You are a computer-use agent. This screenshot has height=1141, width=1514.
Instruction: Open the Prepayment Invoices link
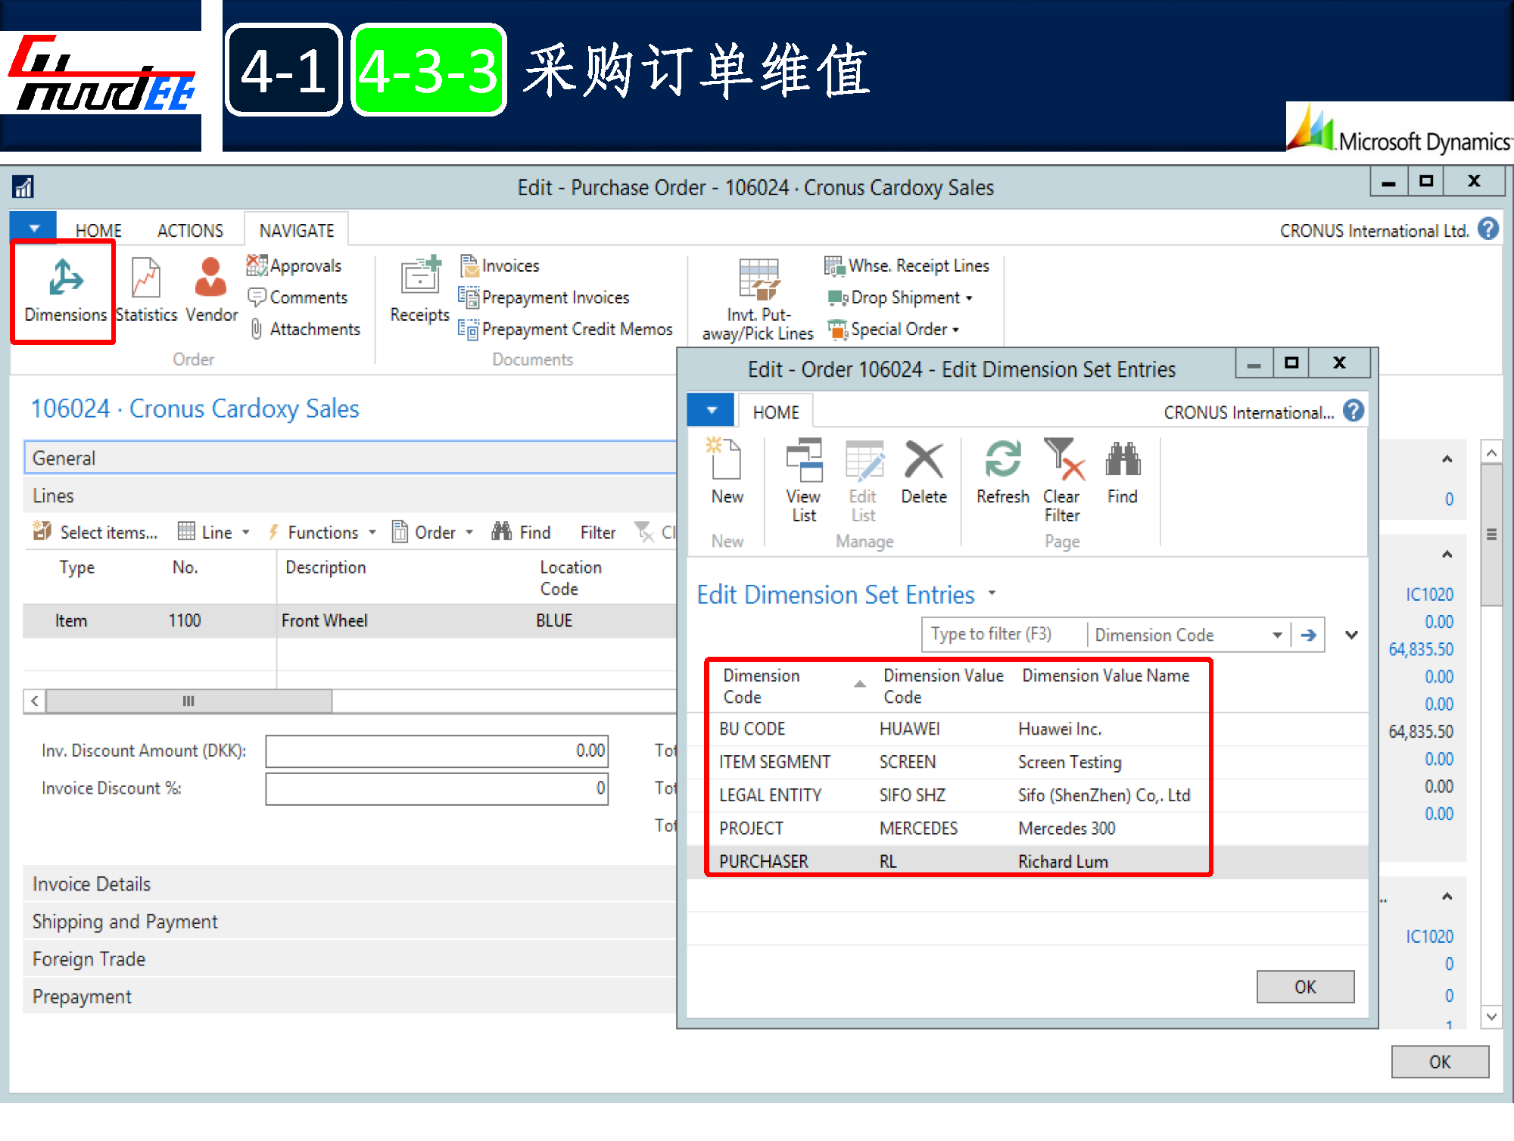coord(555,298)
